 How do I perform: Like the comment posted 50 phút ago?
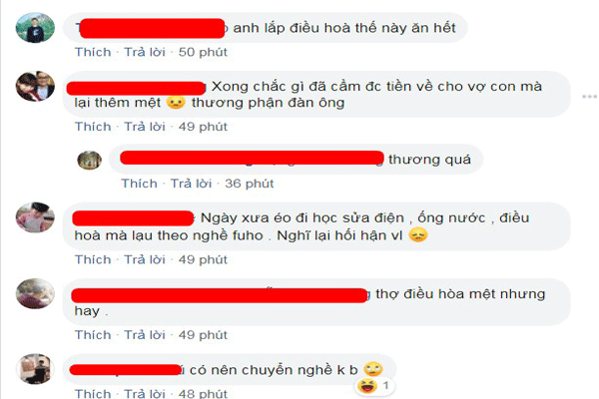tap(93, 52)
